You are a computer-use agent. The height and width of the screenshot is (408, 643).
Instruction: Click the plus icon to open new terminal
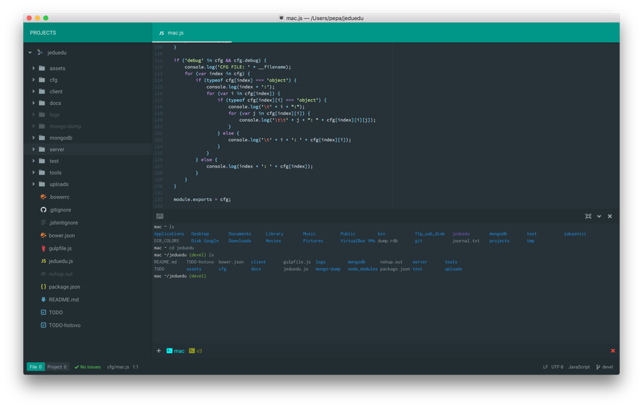point(158,351)
